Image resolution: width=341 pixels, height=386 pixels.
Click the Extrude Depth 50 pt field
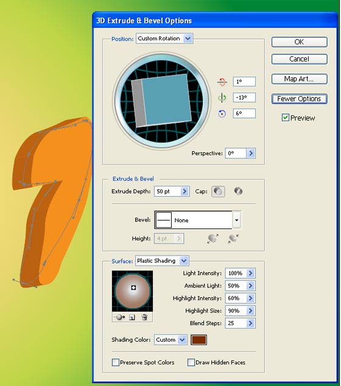pos(167,191)
